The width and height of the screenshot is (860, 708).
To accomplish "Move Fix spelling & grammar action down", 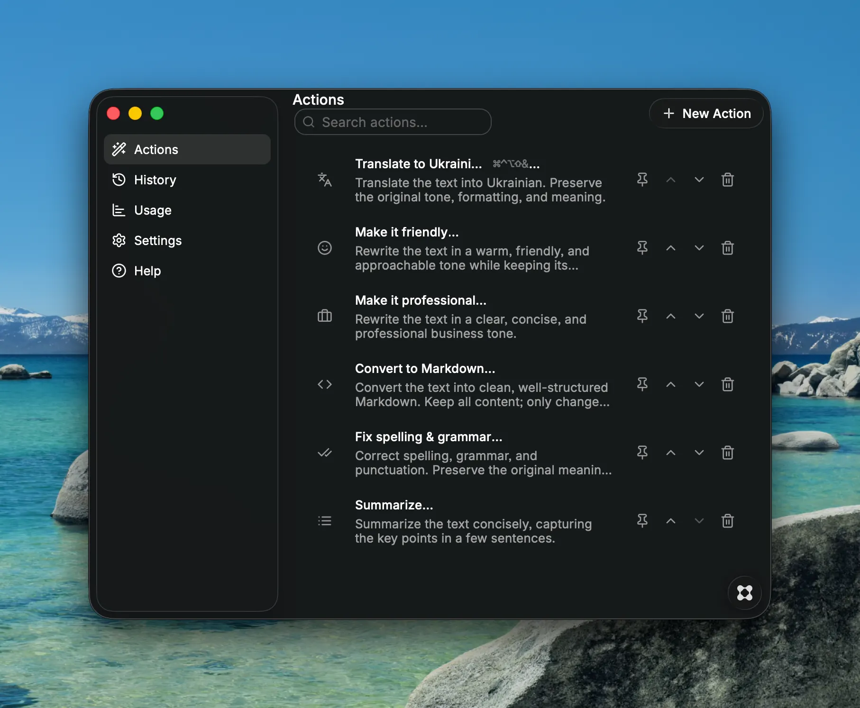I will point(699,453).
